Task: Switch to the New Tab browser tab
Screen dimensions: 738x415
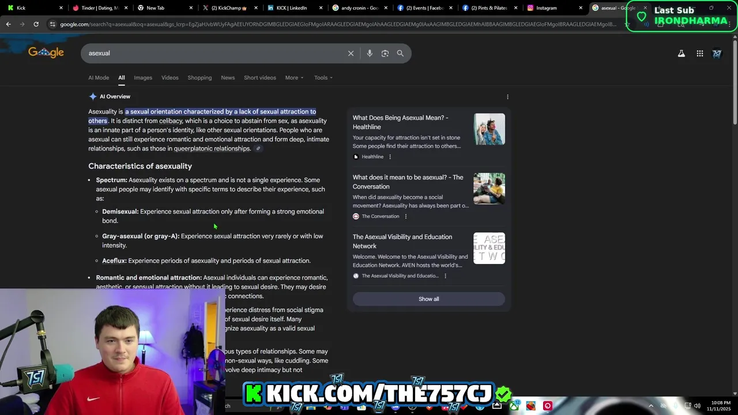Action: click(x=156, y=8)
